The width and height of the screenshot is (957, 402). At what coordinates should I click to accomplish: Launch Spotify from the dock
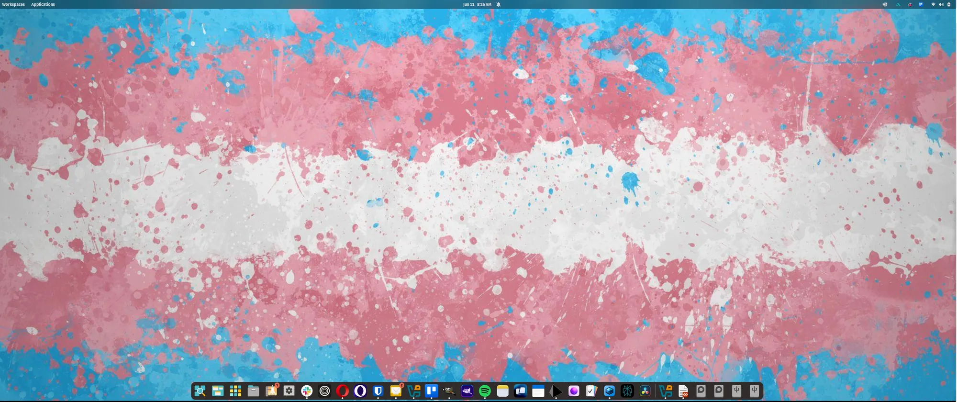tap(485, 391)
